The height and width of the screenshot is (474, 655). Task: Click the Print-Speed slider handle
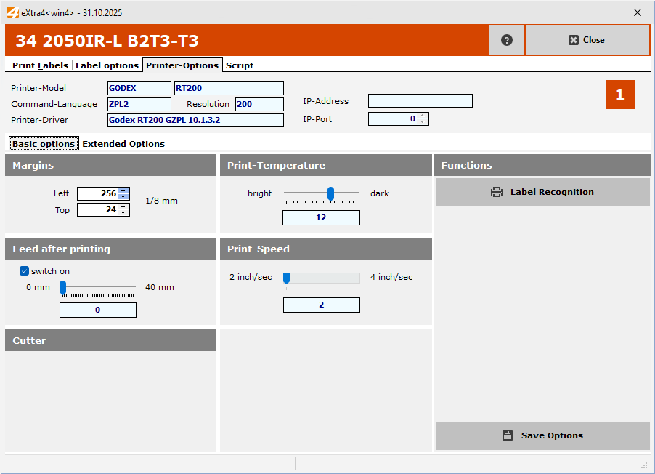point(287,278)
